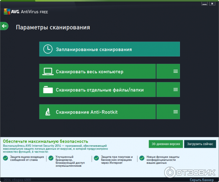This screenshot has height=182, width=219.
Task: Click the checkmark icon beside spam protection
Action: click(x=5, y=158)
